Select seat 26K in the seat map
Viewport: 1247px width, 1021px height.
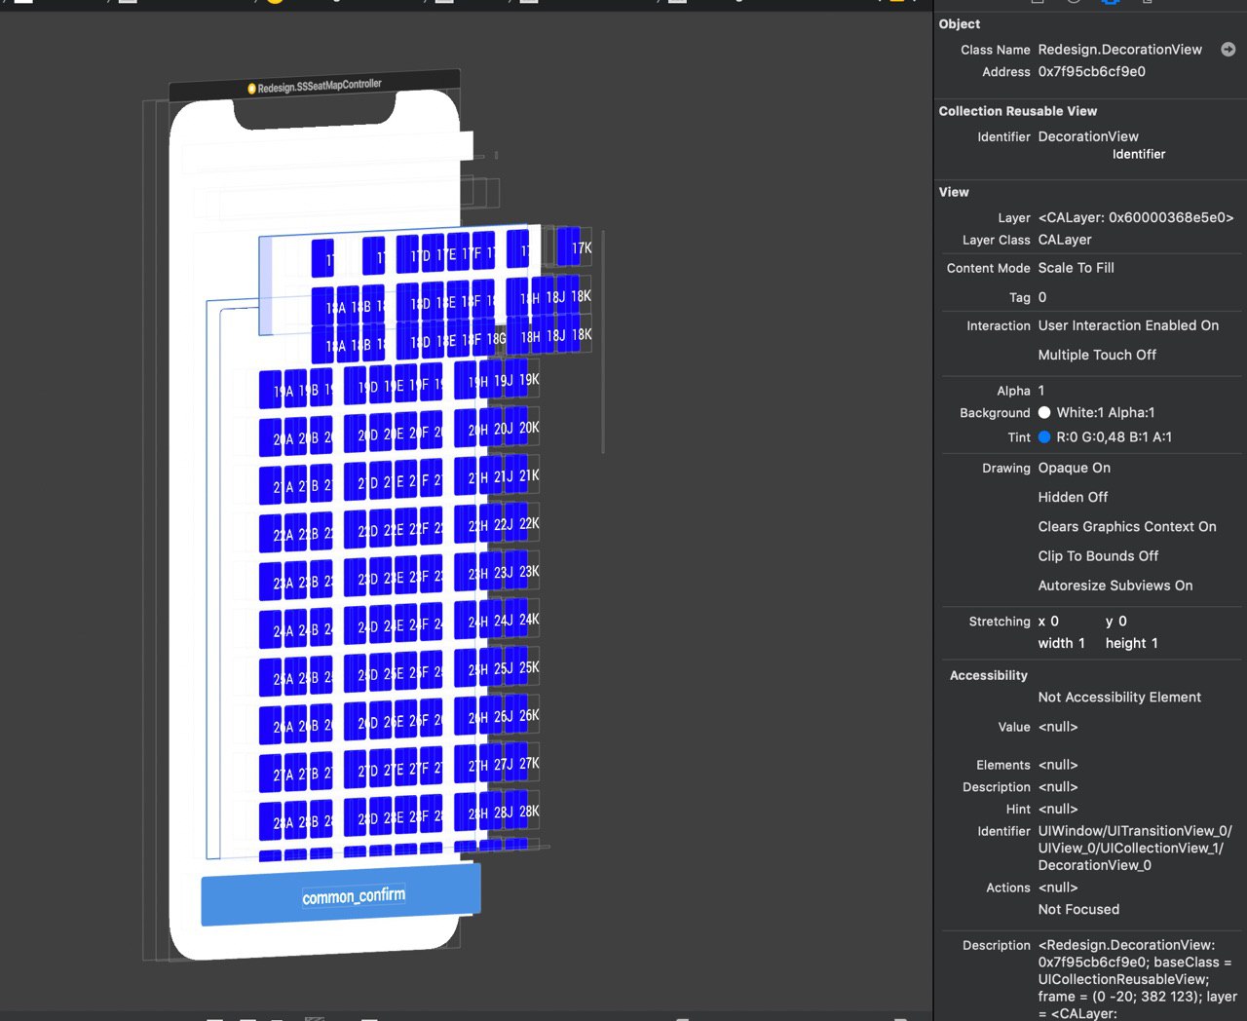pos(529,715)
